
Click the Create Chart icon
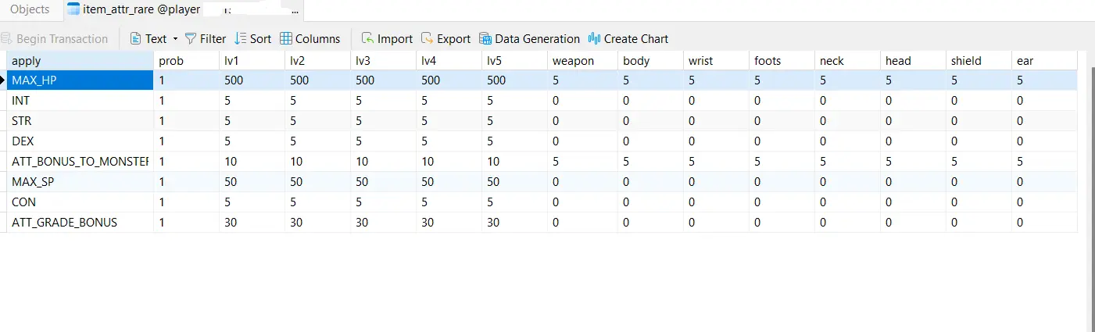pyautogui.click(x=594, y=39)
